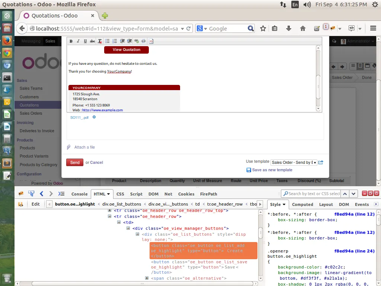Collapse the oe_list_buttons div node
This screenshot has height=286, width=381.
point(138,234)
